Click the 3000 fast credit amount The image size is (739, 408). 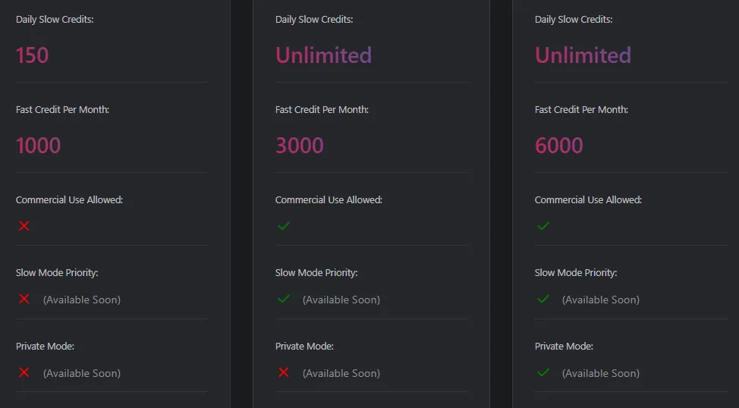[300, 146]
